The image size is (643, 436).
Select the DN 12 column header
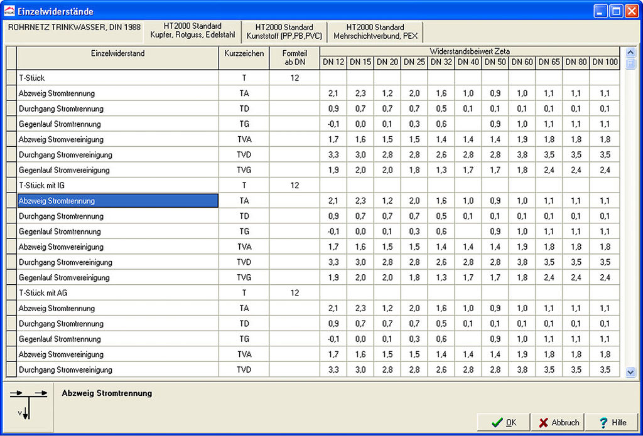pos(333,63)
